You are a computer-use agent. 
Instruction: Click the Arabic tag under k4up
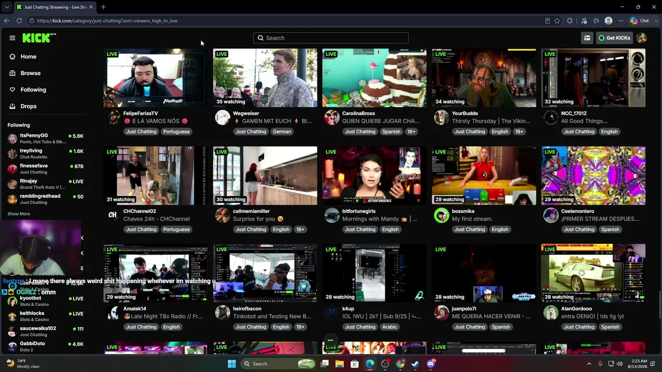click(x=389, y=327)
